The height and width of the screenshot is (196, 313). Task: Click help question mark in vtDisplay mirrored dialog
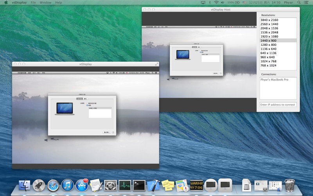(113, 132)
